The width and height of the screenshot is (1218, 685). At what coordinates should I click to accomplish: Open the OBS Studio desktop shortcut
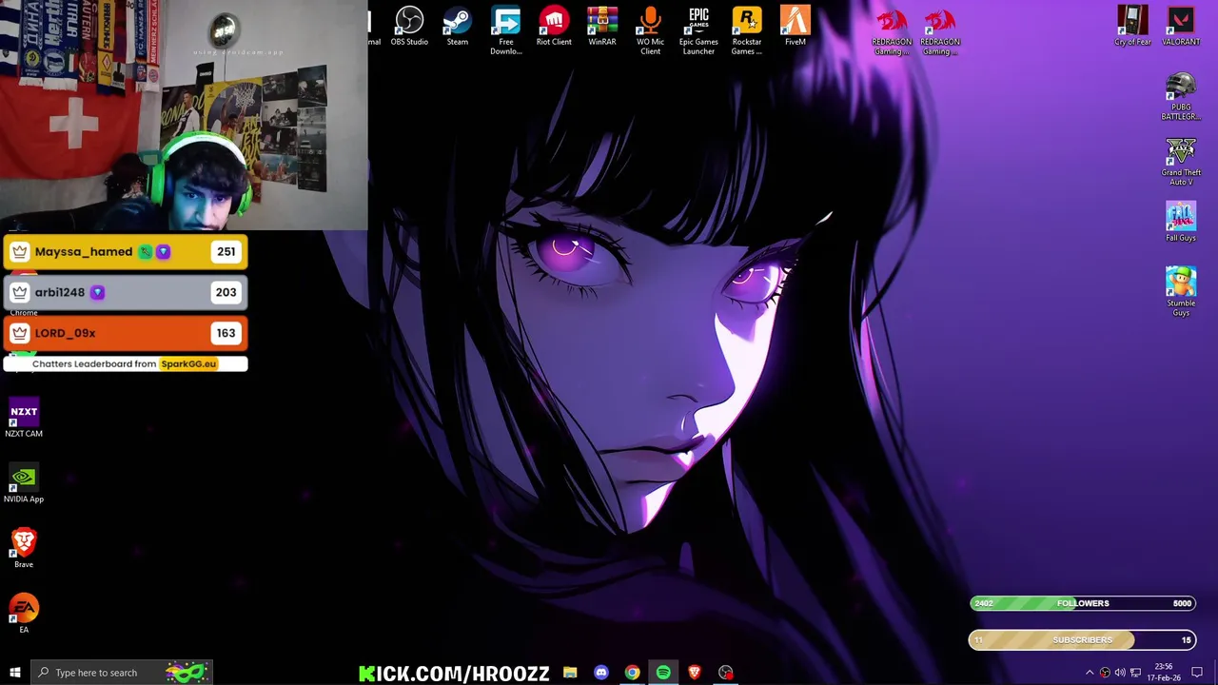coord(409,27)
